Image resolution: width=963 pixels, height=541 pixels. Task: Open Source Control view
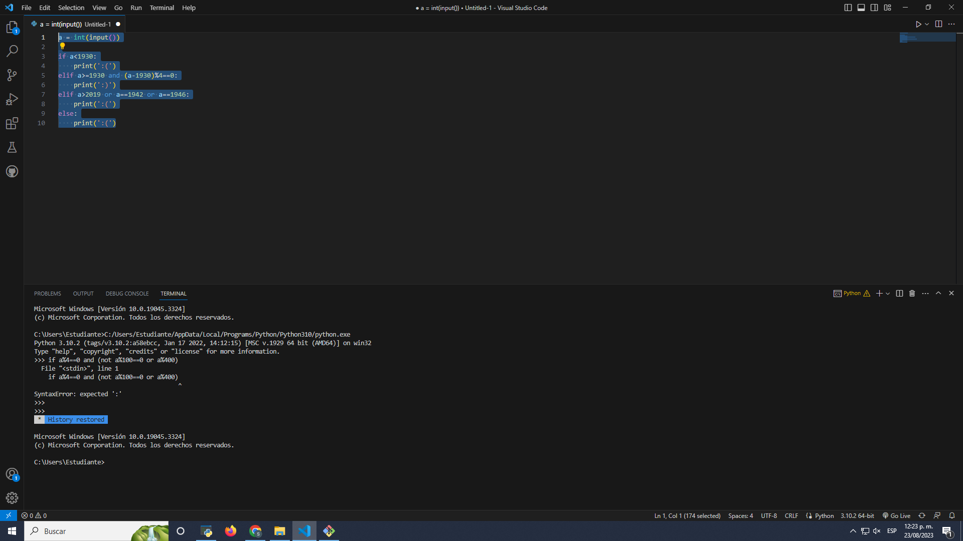pos(12,75)
